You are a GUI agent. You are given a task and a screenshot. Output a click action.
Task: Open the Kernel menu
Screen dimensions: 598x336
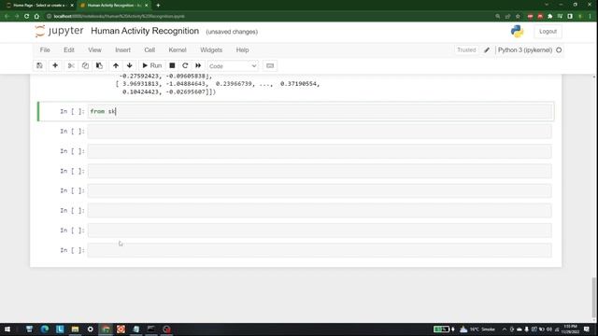(x=178, y=49)
